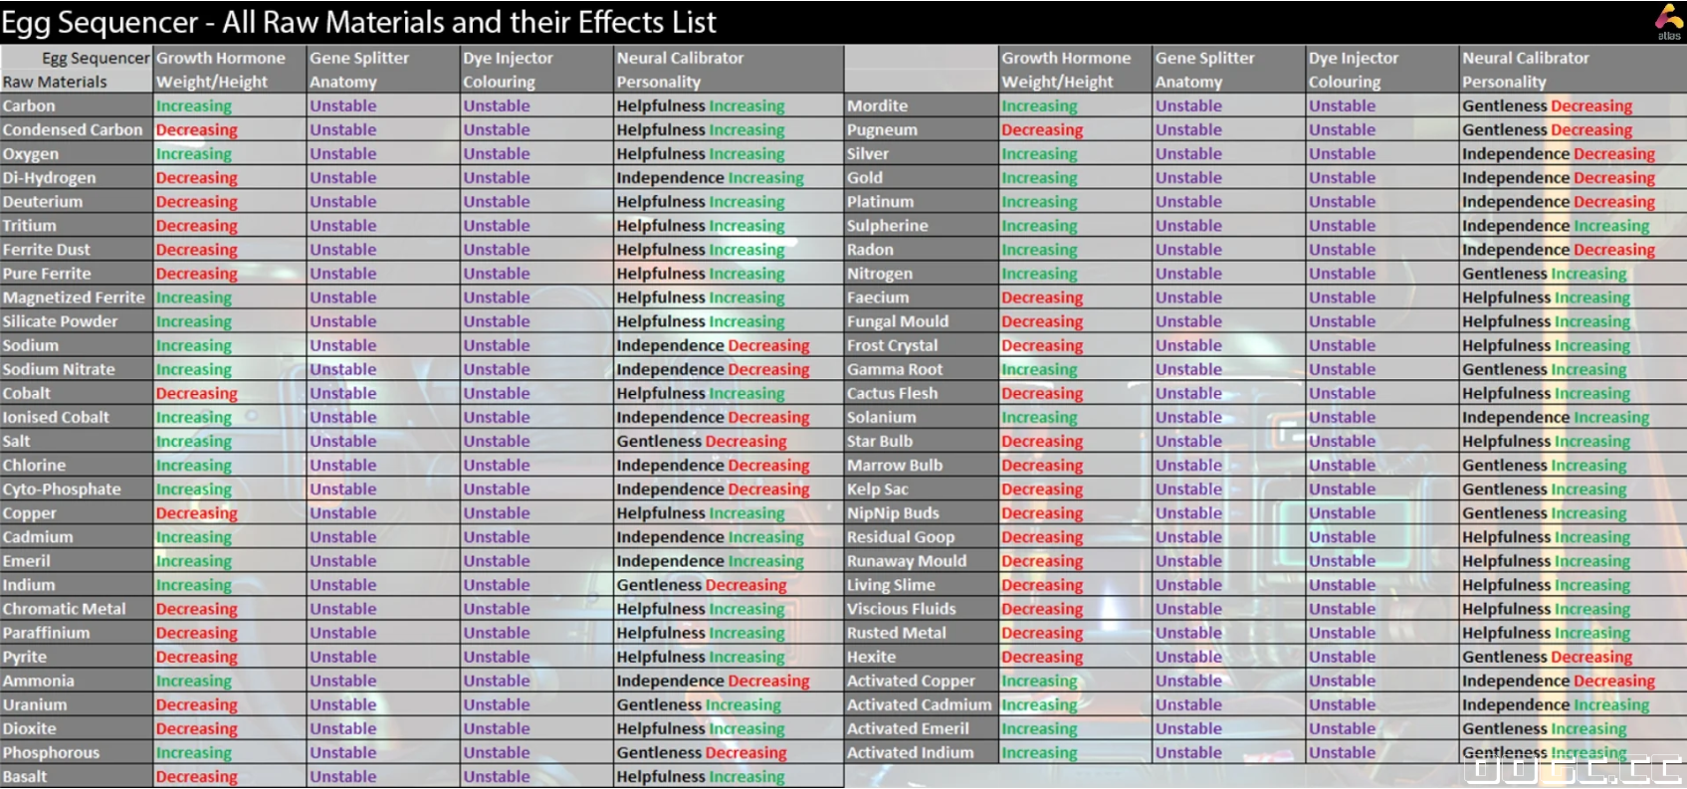Screen dimensions: 1687x789
Task: Select the Basalt row label
Action: pos(25,777)
